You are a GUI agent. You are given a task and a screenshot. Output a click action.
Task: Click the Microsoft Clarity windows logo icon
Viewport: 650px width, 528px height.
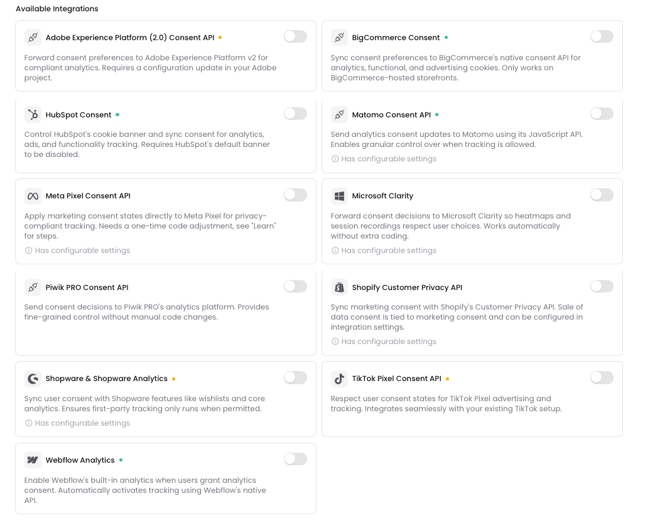[x=339, y=196]
